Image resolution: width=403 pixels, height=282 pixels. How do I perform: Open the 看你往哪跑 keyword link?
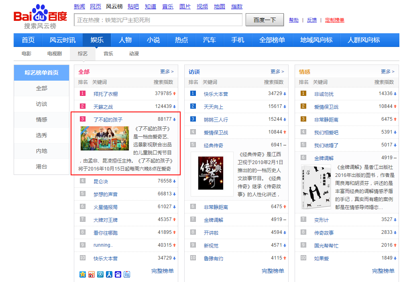[106, 233]
